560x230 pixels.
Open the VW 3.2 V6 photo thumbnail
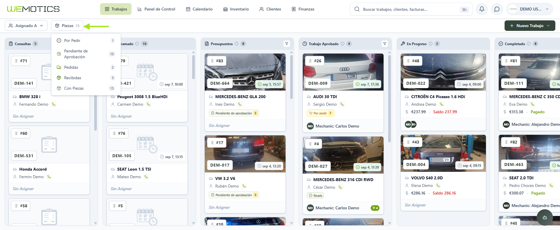(245, 154)
